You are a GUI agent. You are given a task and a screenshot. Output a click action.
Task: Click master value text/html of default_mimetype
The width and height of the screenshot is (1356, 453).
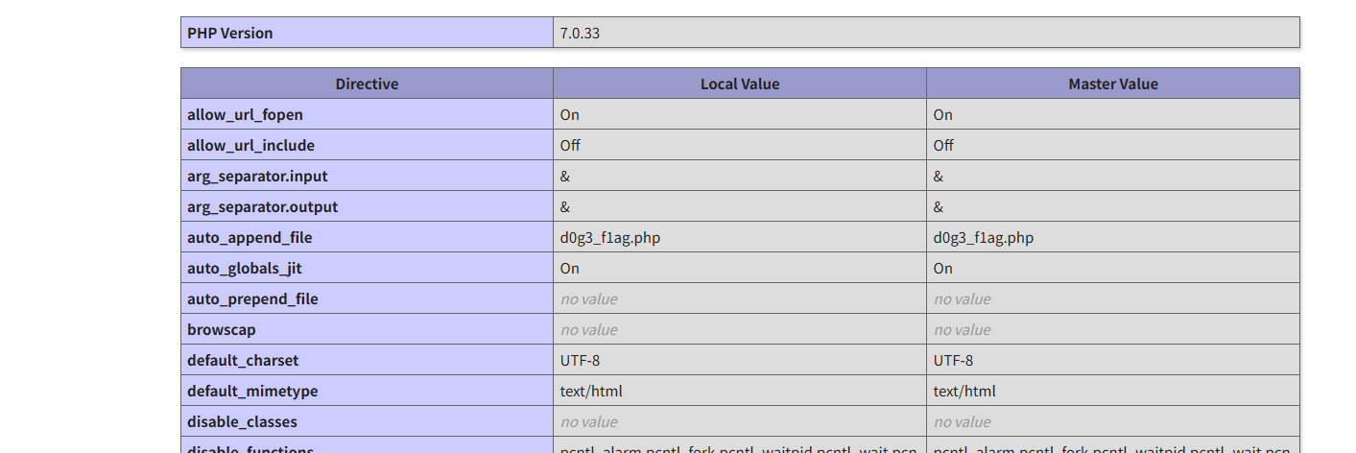pos(964,391)
